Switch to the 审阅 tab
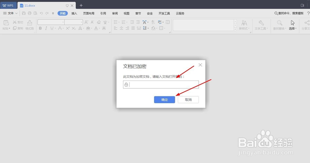The width and height of the screenshot is (310, 163). tap(115, 13)
